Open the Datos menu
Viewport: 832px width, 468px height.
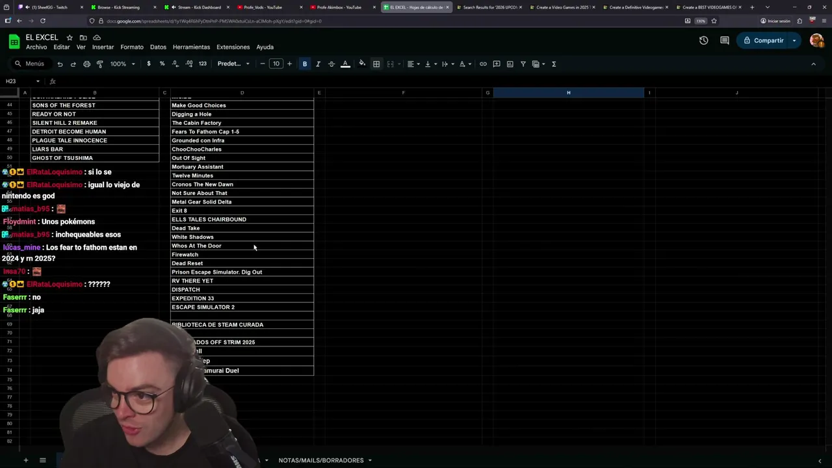point(158,47)
